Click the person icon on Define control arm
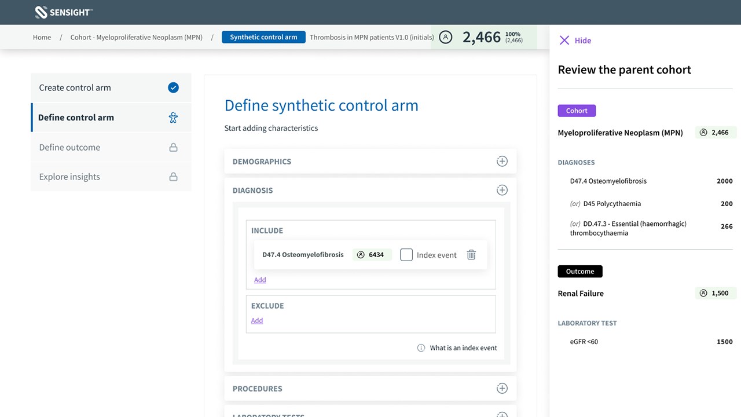 [173, 118]
